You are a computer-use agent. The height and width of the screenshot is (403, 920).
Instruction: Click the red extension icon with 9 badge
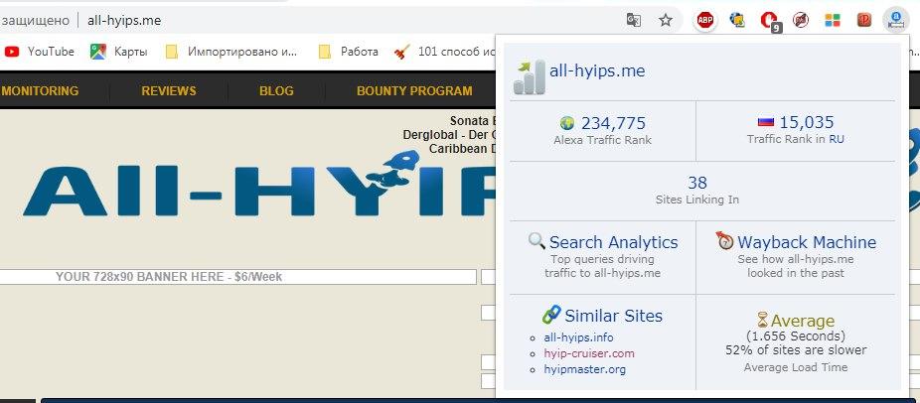(769, 20)
